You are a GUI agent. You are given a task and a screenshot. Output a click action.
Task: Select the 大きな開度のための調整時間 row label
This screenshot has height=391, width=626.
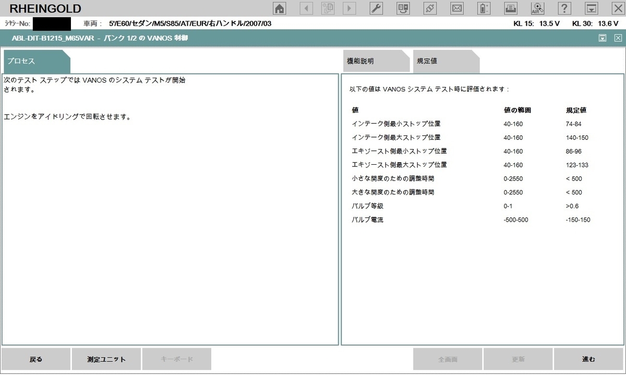click(x=393, y=192)
